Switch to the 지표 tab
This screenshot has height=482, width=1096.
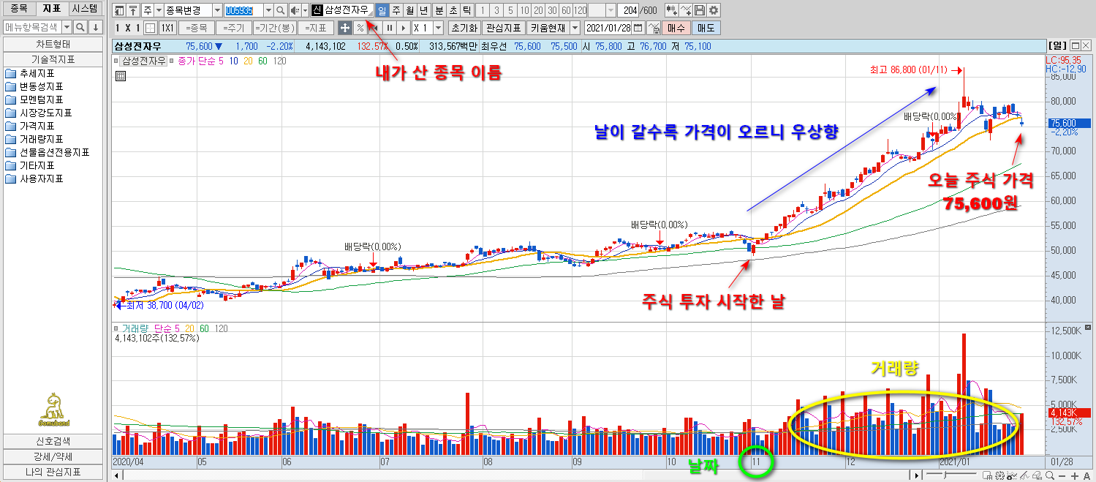[52, 9]
